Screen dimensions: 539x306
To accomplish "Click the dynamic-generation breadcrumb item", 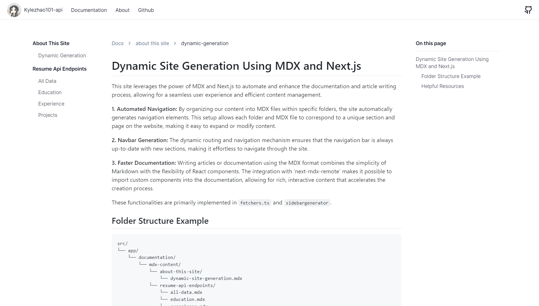I will [205, 43].
